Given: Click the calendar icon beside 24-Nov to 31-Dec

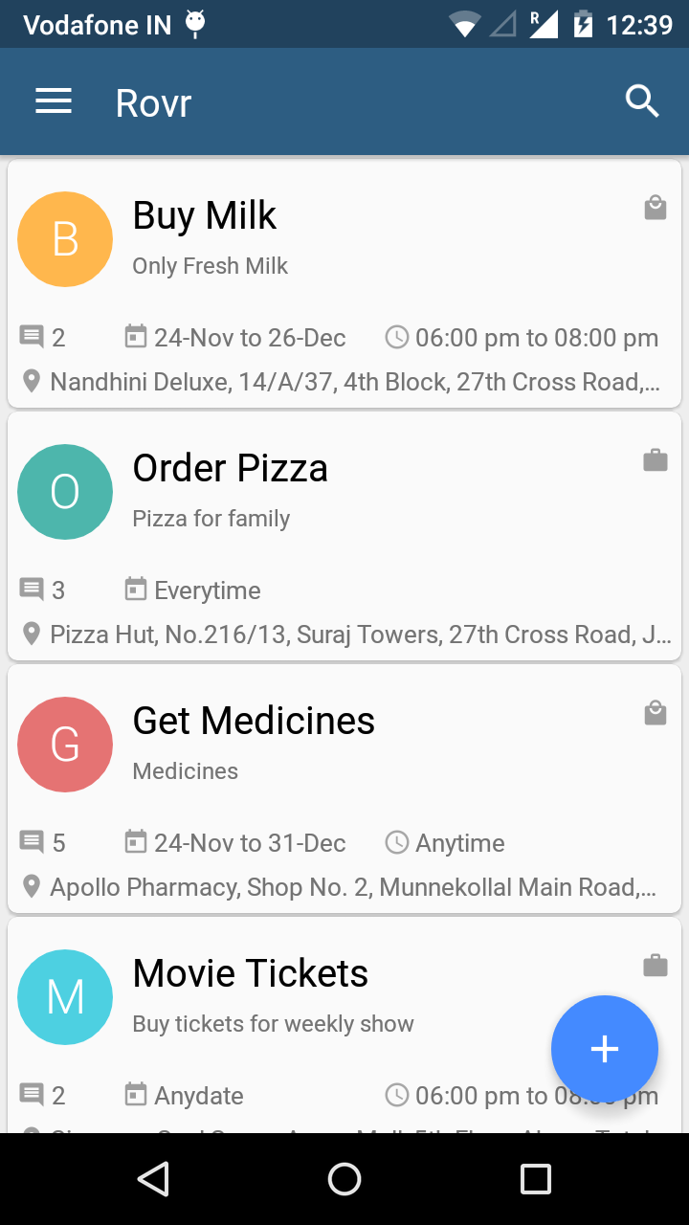Looking at the screenshot, I should tap(136, 842).
